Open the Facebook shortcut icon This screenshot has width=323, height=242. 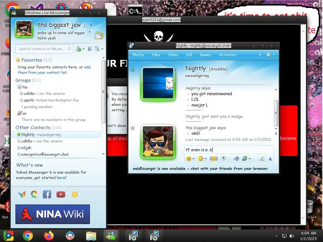tap(47, 194)
